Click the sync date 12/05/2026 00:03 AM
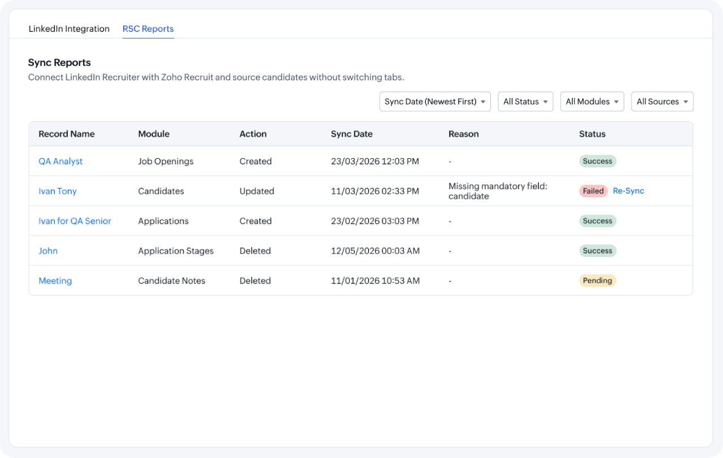Viewport: 723px width, 458px height. pos(375,251)
